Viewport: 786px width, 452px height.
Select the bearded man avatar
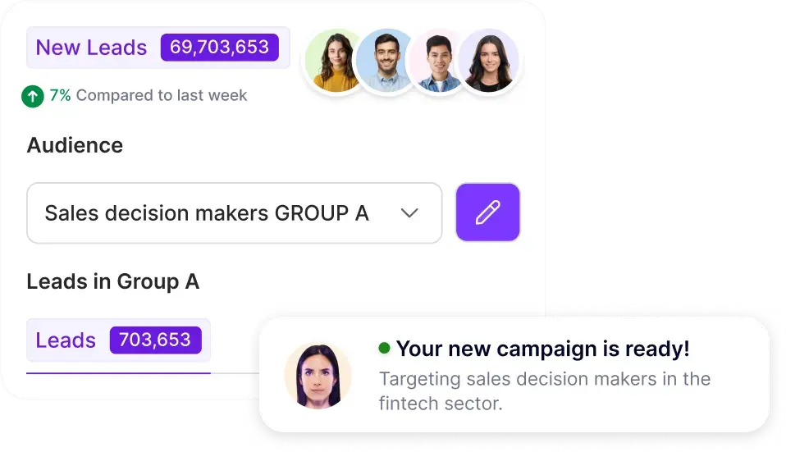tap(386, 61)
